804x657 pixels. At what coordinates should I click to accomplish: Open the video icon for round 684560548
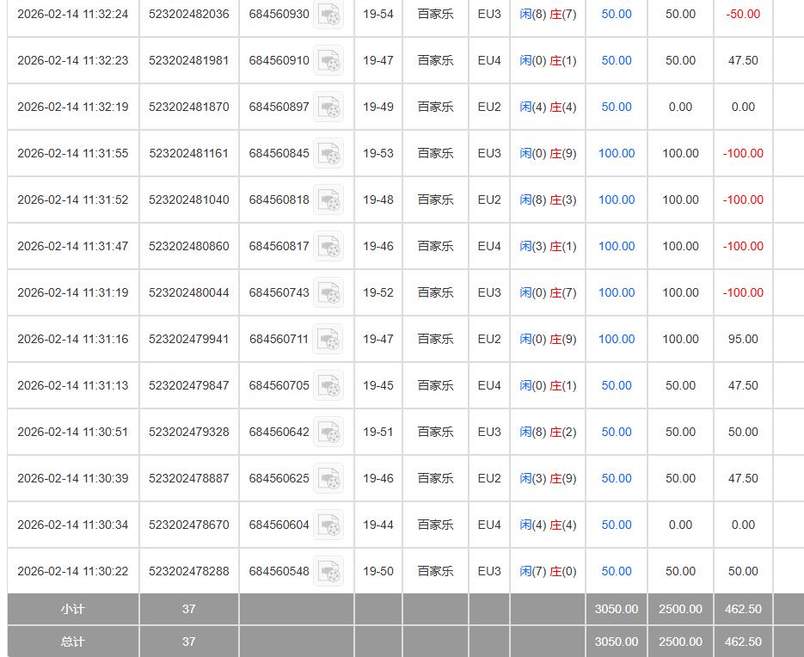[328, 572]
